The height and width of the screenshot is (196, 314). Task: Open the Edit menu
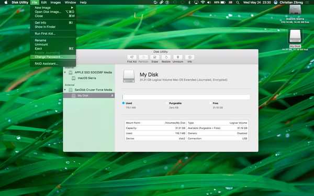click(43, 3)
